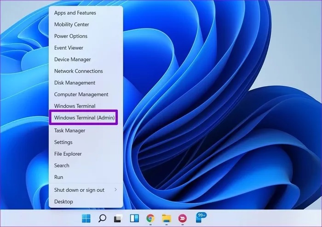Launch Task Manager from menu
322x227 pixels.
click(70, 131)
